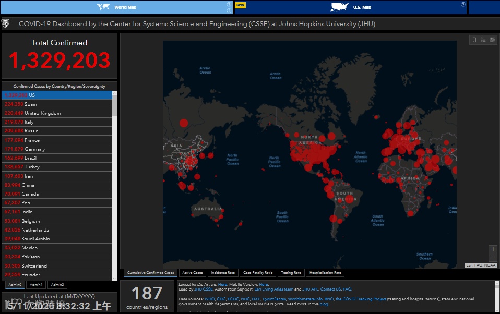The image size is (500, 314).
Task: Zoom out with the map minus button
Action: [x=493, y=257]
